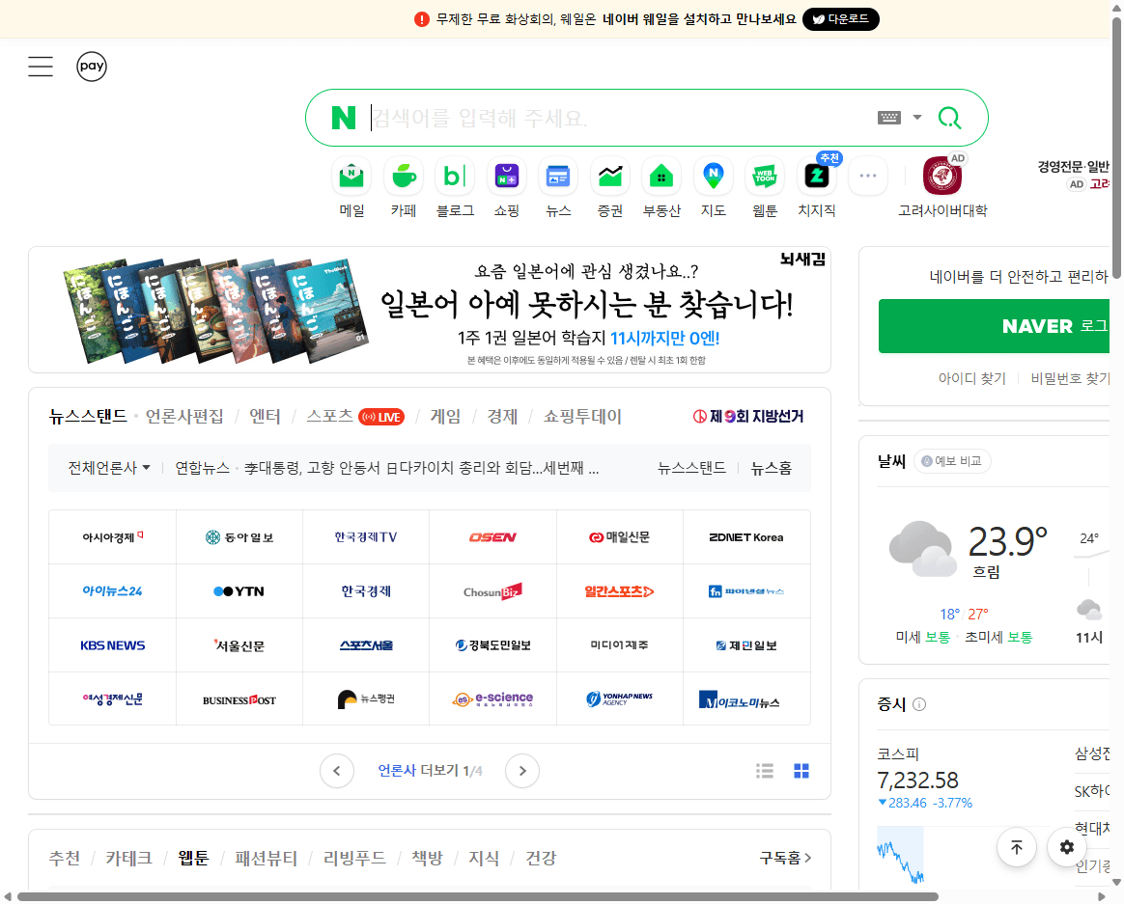
Task: Click the green NAVER 로그인 button
Action: click(x=995, y=326)
